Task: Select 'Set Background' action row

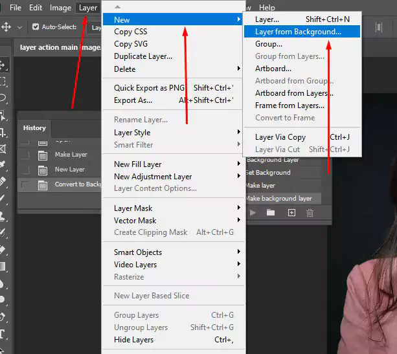Action: click(x=283, y=173)
